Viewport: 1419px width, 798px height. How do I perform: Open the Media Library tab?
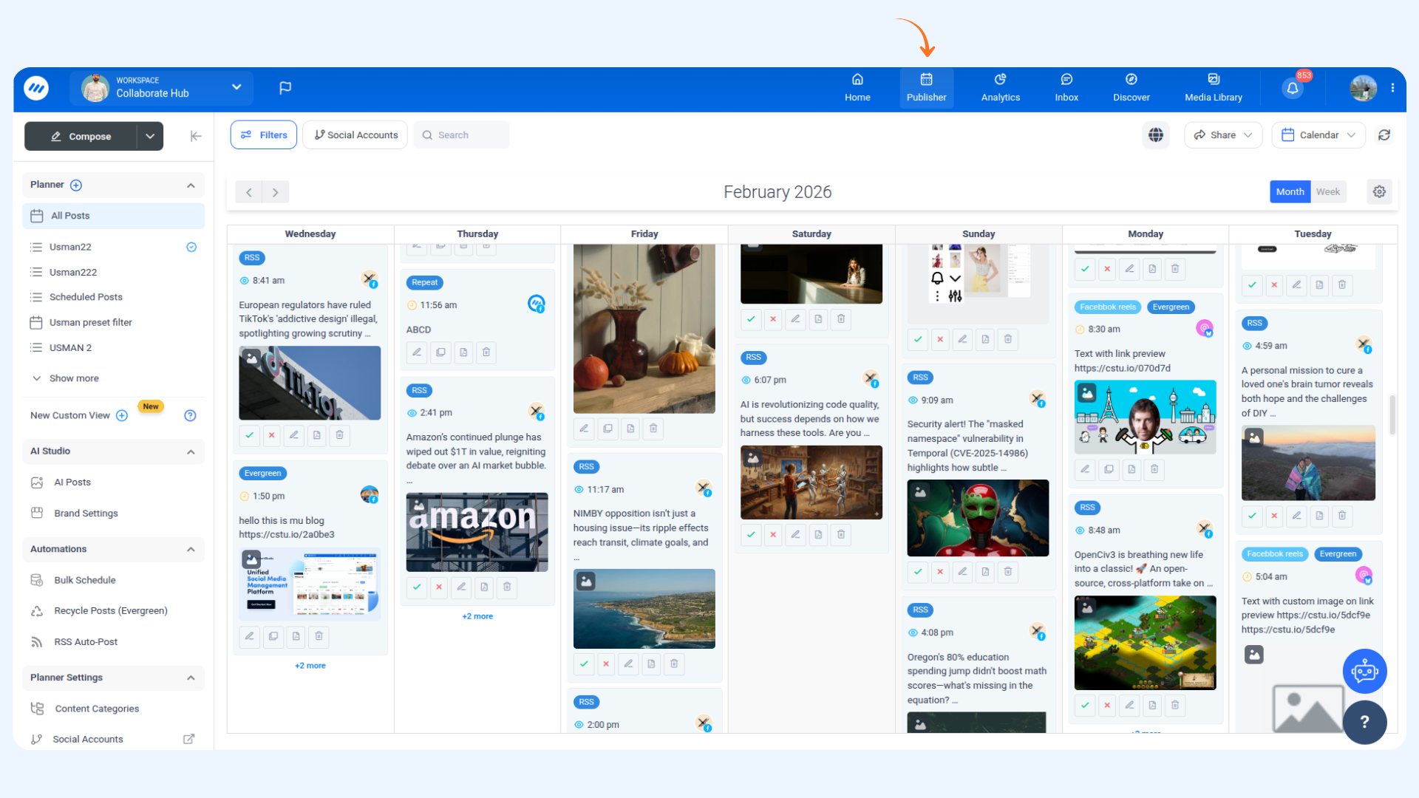[x=1213, y=89]
